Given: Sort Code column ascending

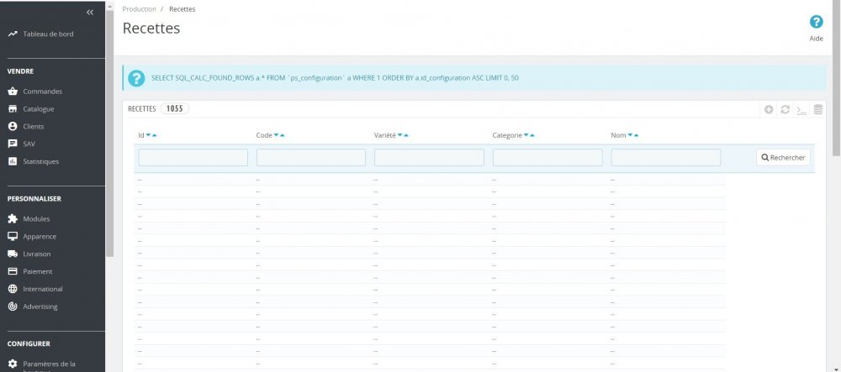Looking at the screenshot, I should click(282, 135).
